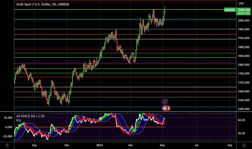Click the AK MACD BB v 1.00 indicator label
Viewport: 252px width, 149px height.
(x=30, y=116)
